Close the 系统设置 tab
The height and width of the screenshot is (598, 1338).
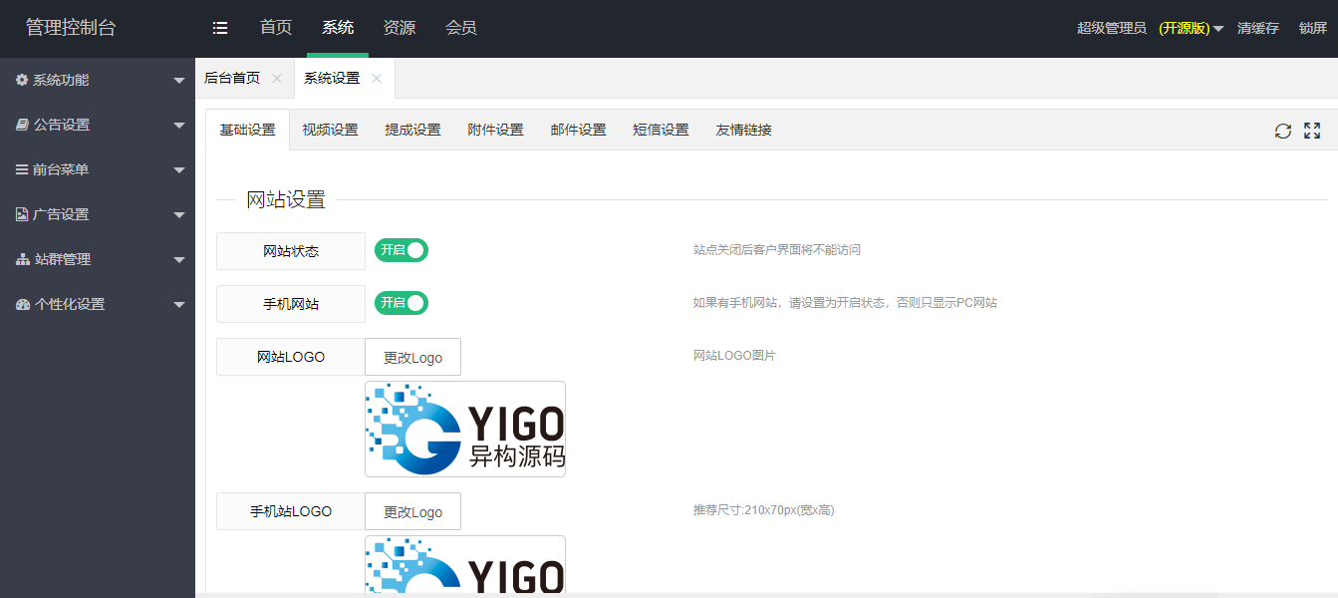point(377,77)
